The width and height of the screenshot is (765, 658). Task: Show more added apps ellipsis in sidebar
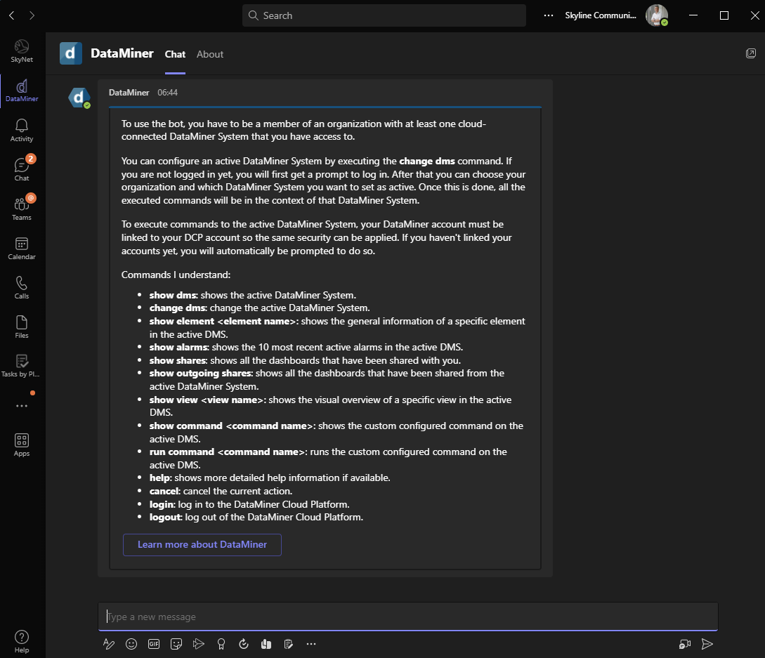click(x=22, y=406)
